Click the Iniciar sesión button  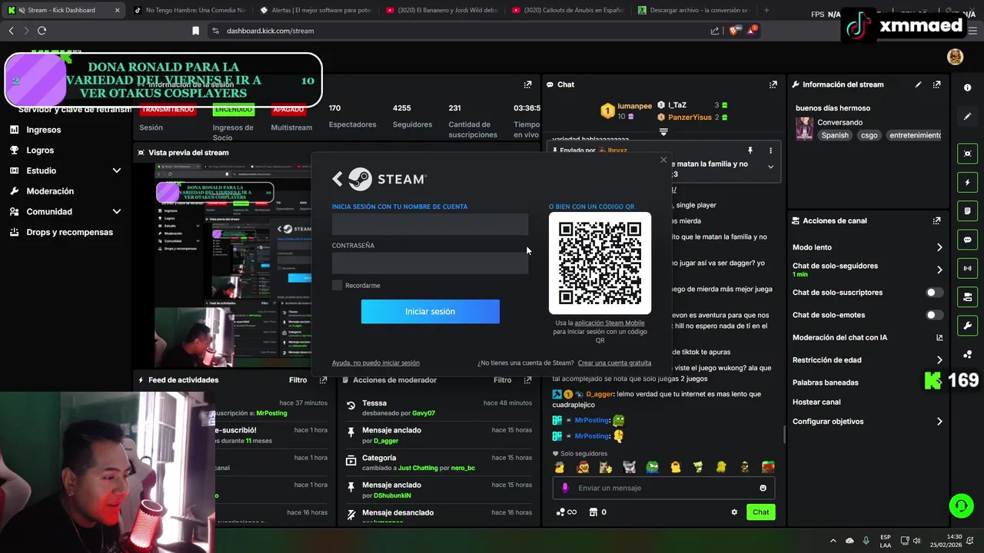[x=430, y=311]
